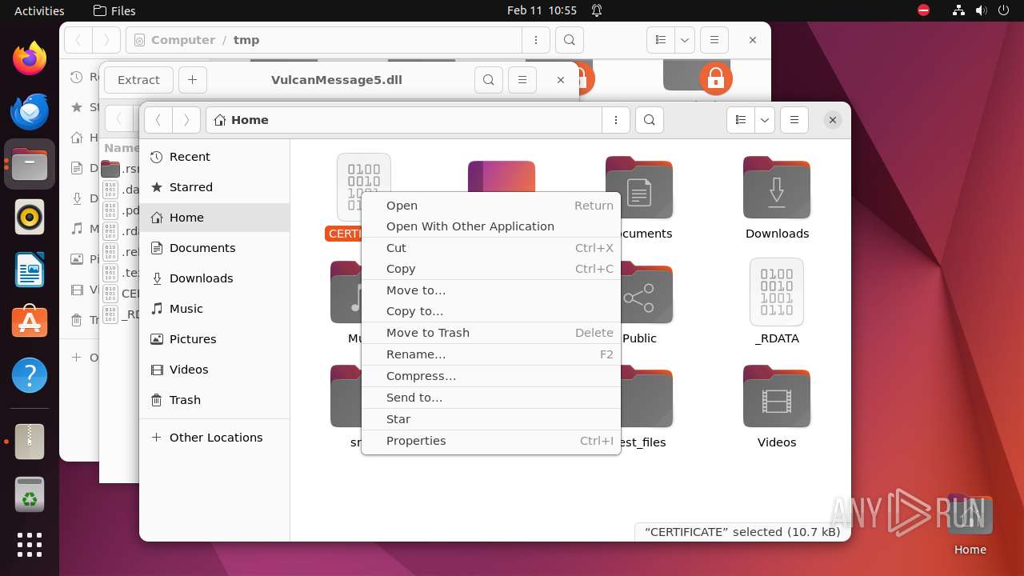The height and width of the screenshot is (576, 1024).
Task: Open the Files app menu in top bar
Action: 114,10
